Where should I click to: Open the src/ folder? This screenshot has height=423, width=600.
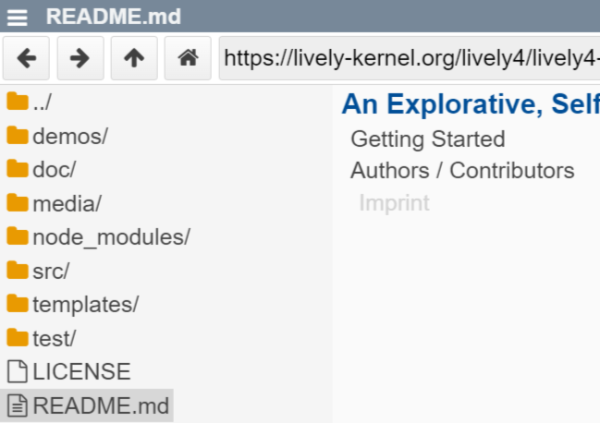pos(51,271)
